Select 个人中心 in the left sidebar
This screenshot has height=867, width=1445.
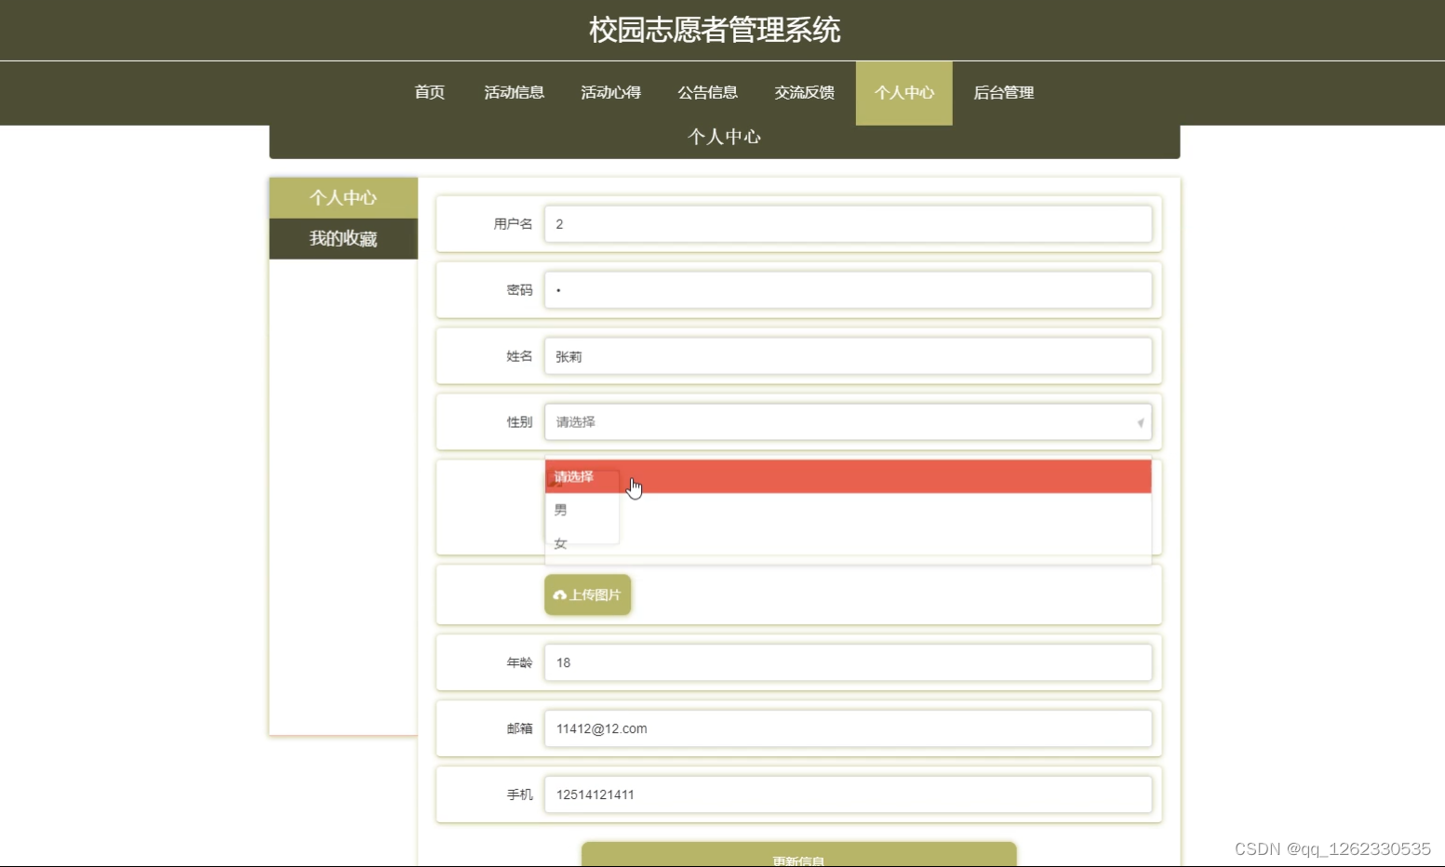pos(343,198)
